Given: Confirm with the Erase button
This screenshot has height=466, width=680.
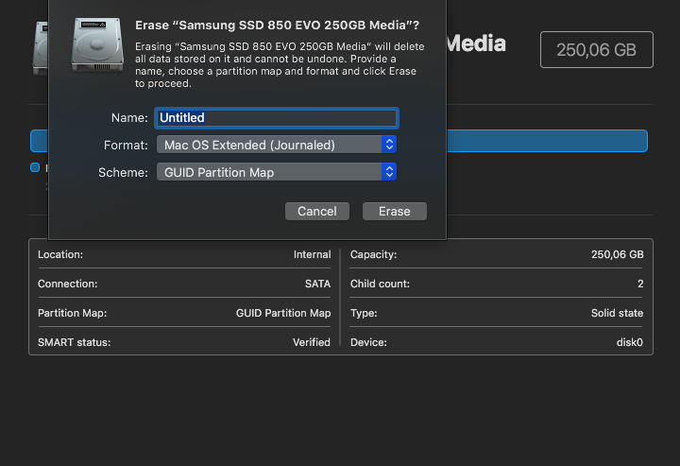Looking at the screenshot, I should point(394,212).
